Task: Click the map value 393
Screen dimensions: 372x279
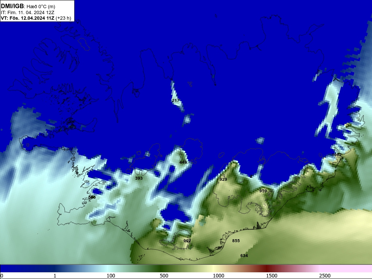Action: pyautogui.click(x=139, y=178)
